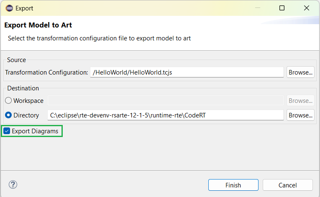Click the Transformation Configuration label
Screen dimensions: 320x197
pyautogui.click(x=46, y=72)
